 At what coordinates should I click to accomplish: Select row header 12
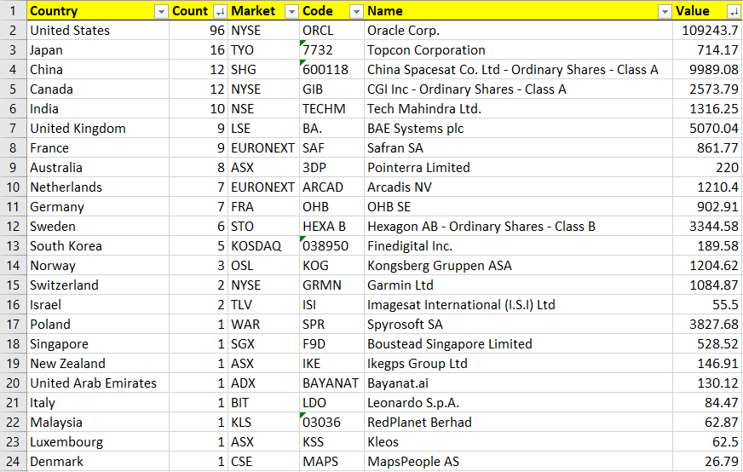13,226
